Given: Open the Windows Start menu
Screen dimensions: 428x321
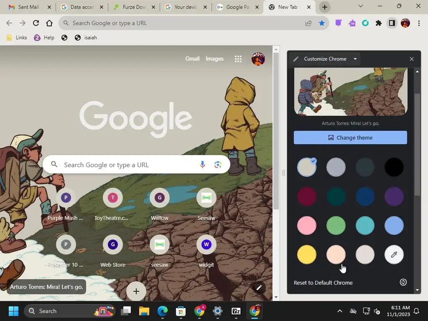Looking at the screenshot, I should click(x=13, y=311).
